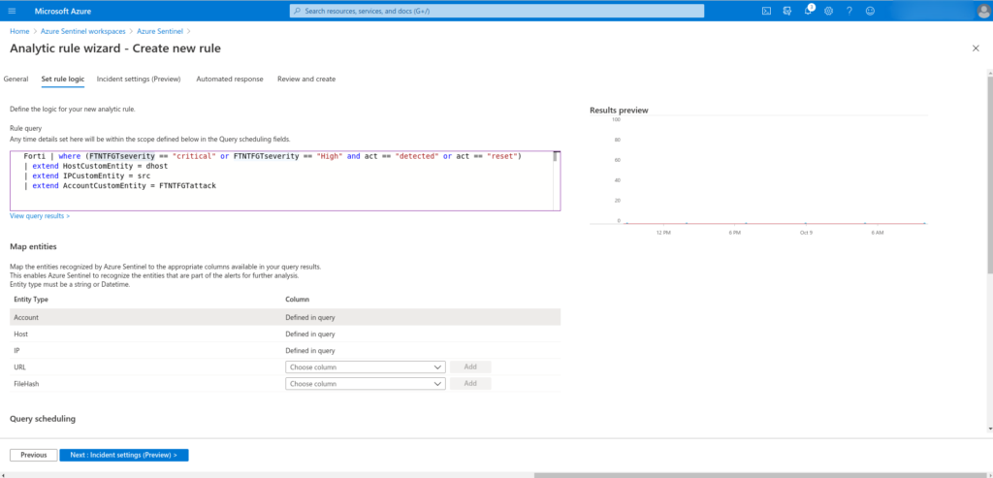Open the Azure portal hamburger menu

coord(12,11)
